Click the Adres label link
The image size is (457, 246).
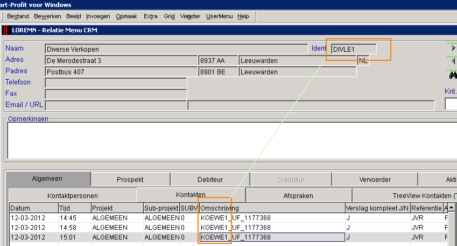click(15, 59)
